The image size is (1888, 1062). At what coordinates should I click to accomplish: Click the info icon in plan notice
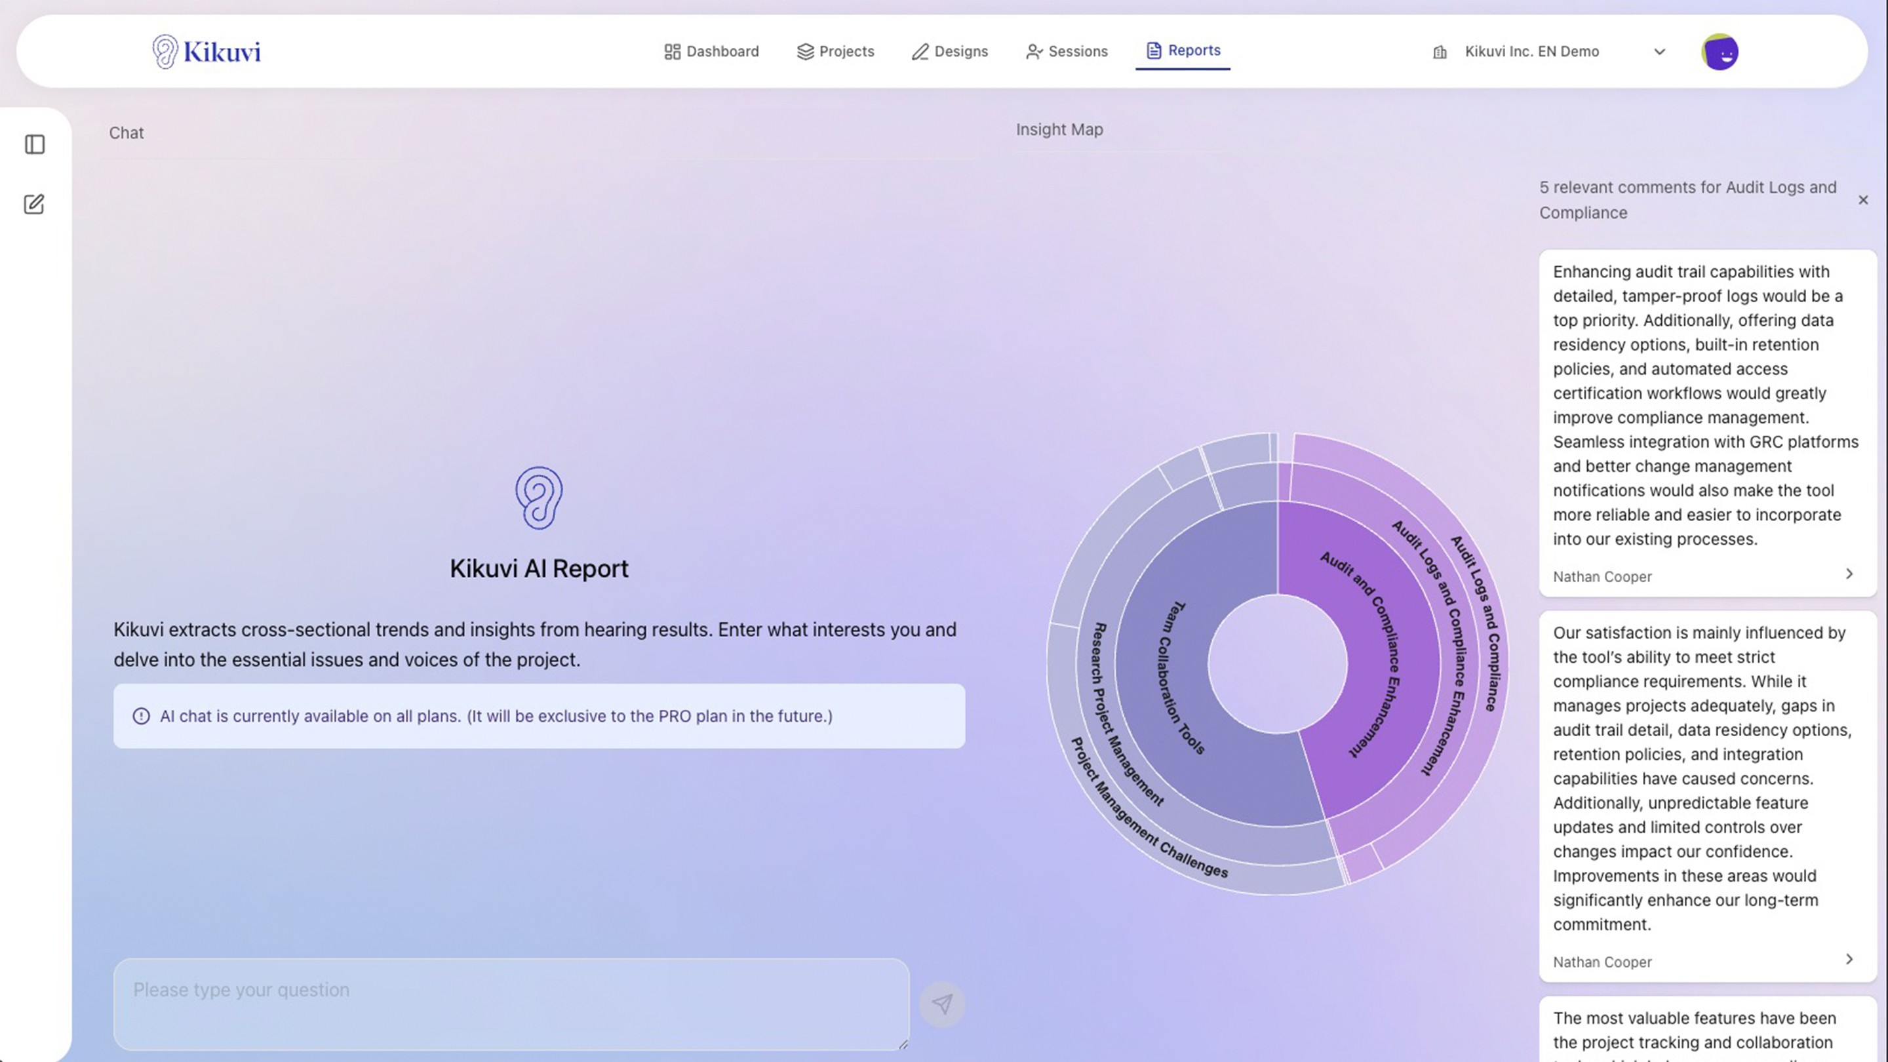coord(141,716)
